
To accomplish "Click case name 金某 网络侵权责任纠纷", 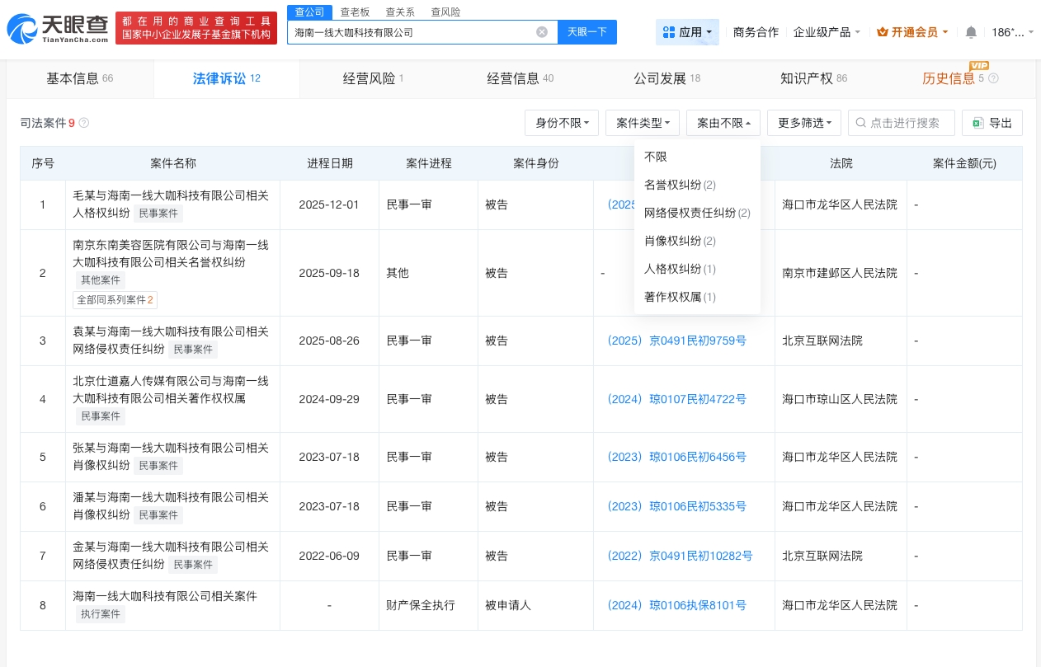I will point(172,555).
